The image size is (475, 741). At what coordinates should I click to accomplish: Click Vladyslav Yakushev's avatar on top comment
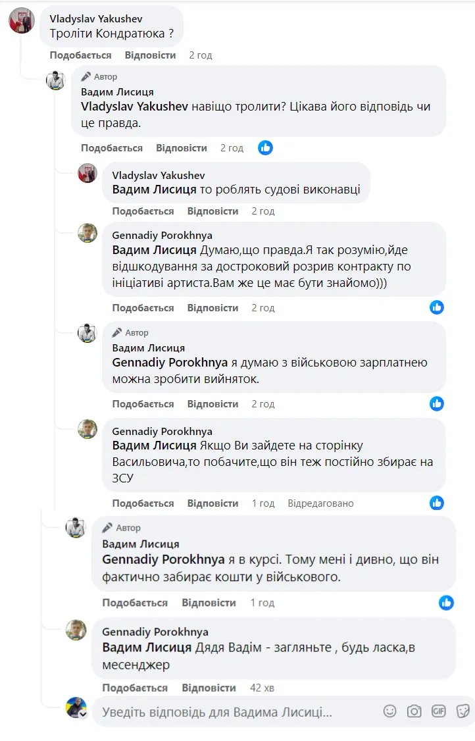click(x=21, y=21)
